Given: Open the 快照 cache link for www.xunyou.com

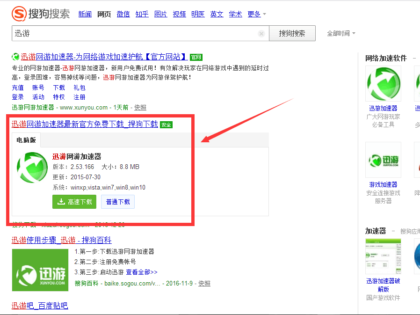Looking at the screenshot, I should point(140,108).
